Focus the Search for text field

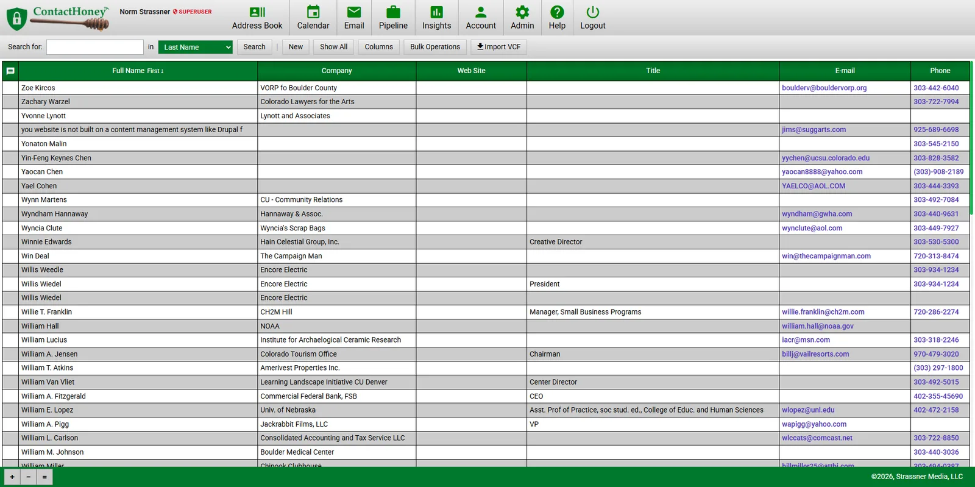[x=95, y=47]
